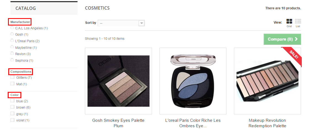The width and height of the screenshot is (312, 130).
Task: Select the Gosh manufacturer radio button
Action: tap(12, 34)
